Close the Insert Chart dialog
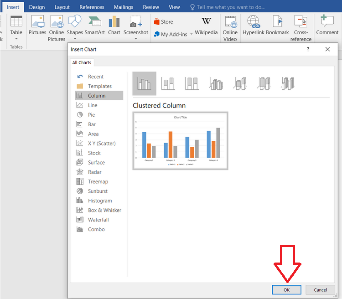Image resolution: width=342 pixels, height=299 pixels. tap(327, 49)
